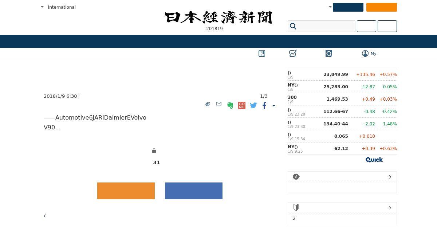Click the 201819 text under logo
Viewport: 437px width, 229px height.
214,29
